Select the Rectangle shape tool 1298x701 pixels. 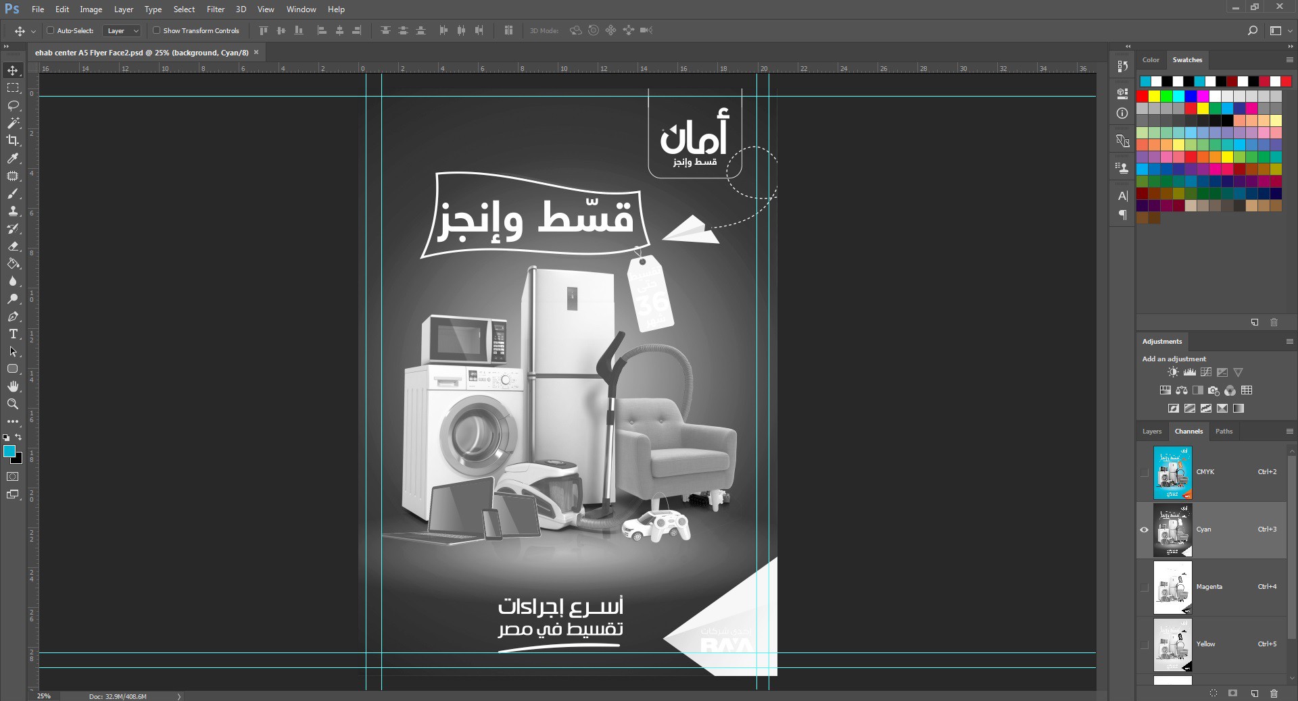[13, 369]
